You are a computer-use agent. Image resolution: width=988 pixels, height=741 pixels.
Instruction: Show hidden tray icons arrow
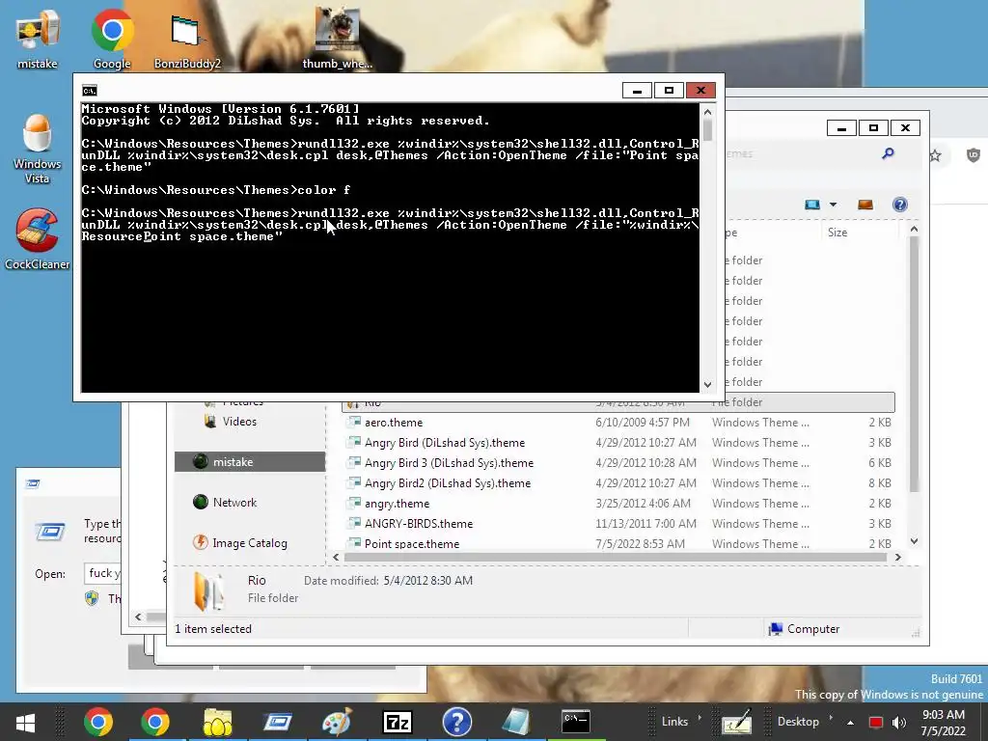[851, 723]
